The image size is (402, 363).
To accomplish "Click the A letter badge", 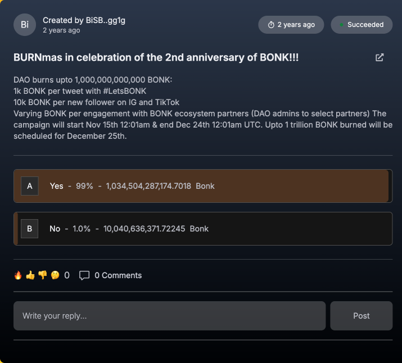I will click(30, 186).
